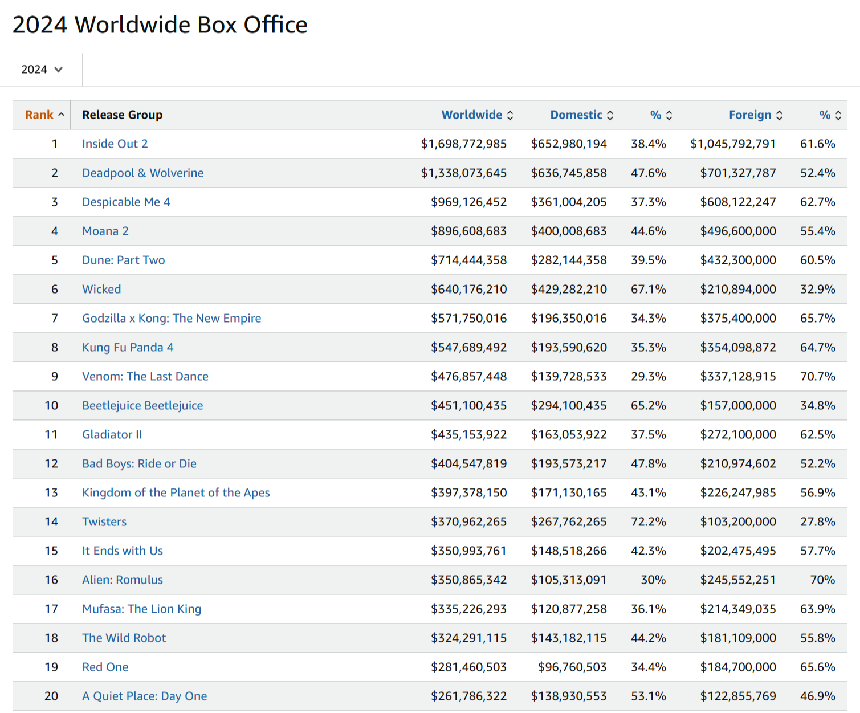This screenshot has height=713, width=860.
Task: Sort table by Rank column
Action: tap(44, 115)
